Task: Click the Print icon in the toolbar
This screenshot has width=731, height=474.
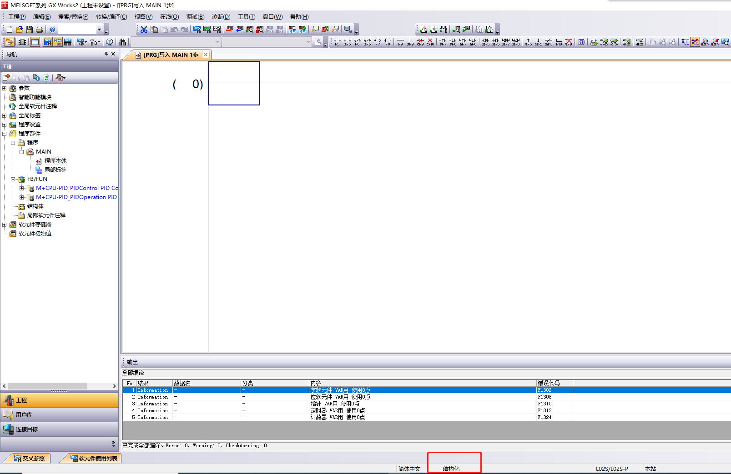Action: [x=40, y=30]
